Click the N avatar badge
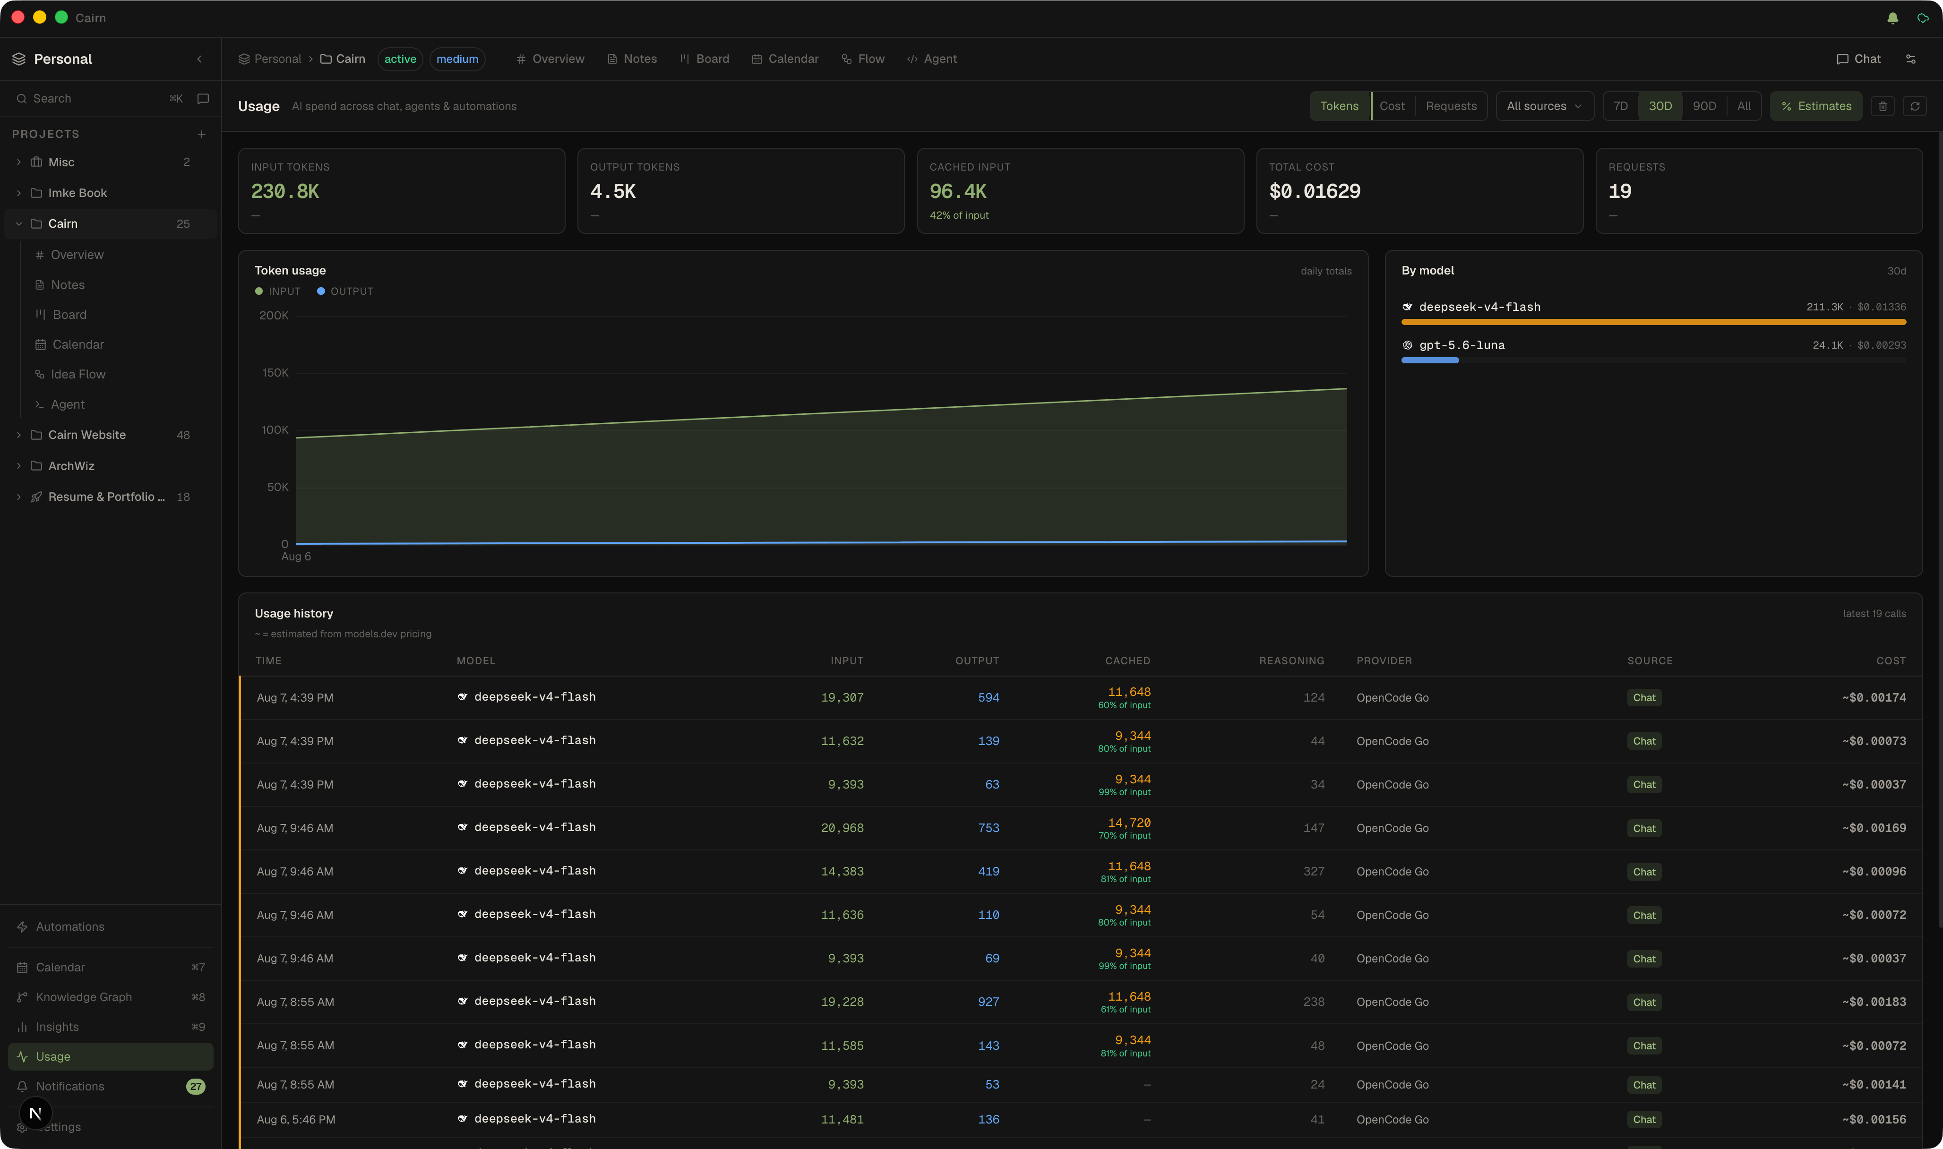Screen dimensions: 1943x1149 (35, 1114)
